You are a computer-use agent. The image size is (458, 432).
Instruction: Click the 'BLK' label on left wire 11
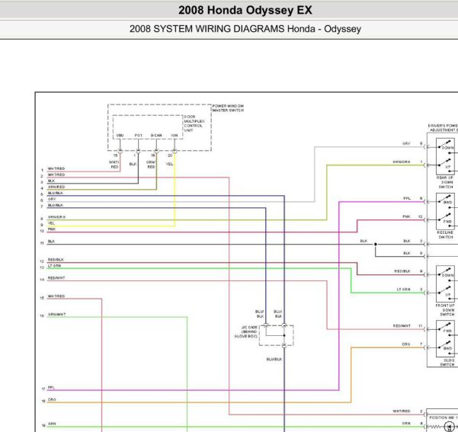pyautogui.click(x=51, y=242)
